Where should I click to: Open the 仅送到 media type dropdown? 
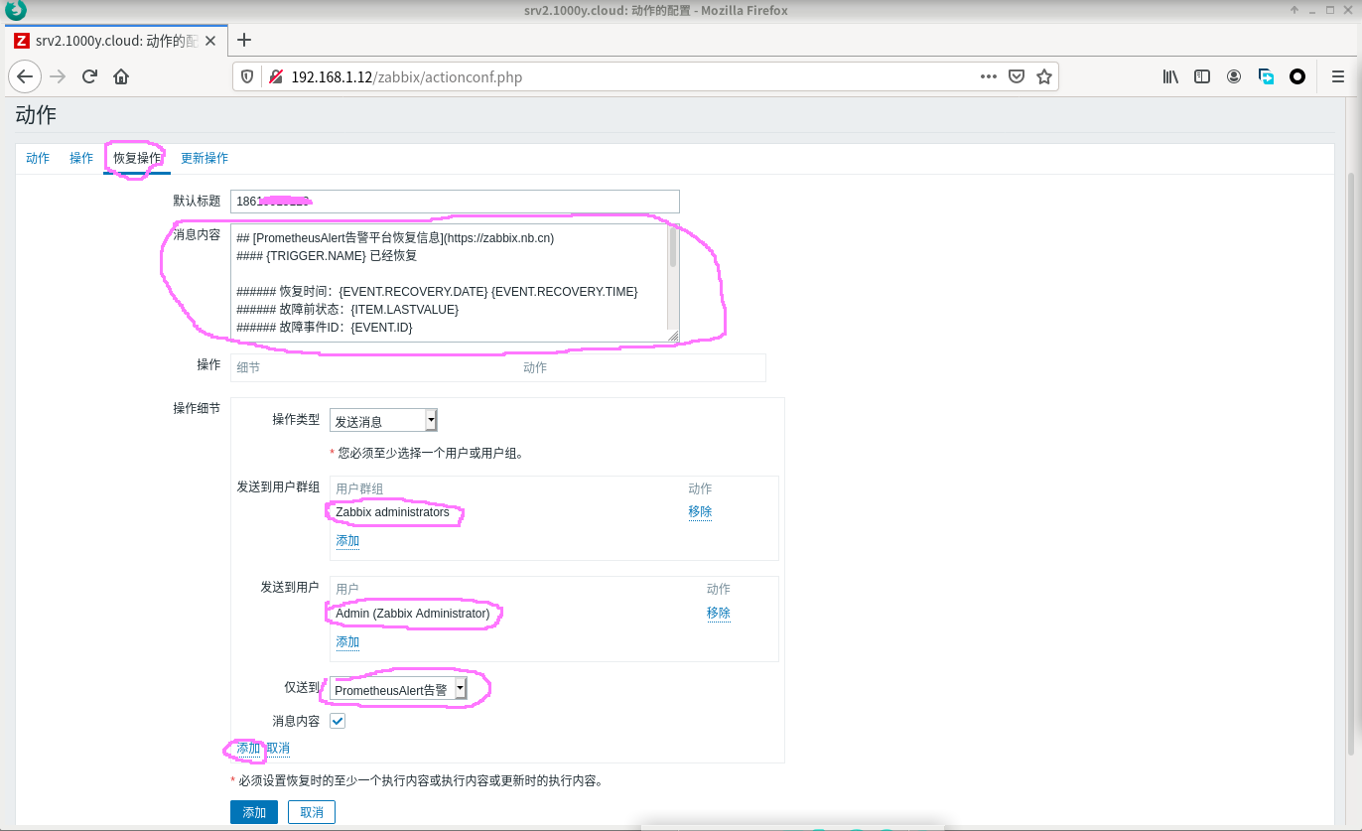pos(398,690)
